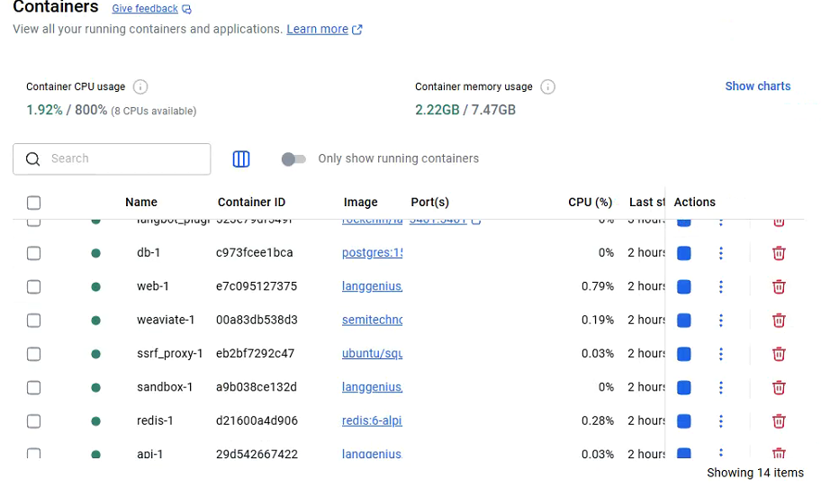The height and width of the screenshot is (488, 821).
Task: Stop the db-1 container
Action: point(684,253)
